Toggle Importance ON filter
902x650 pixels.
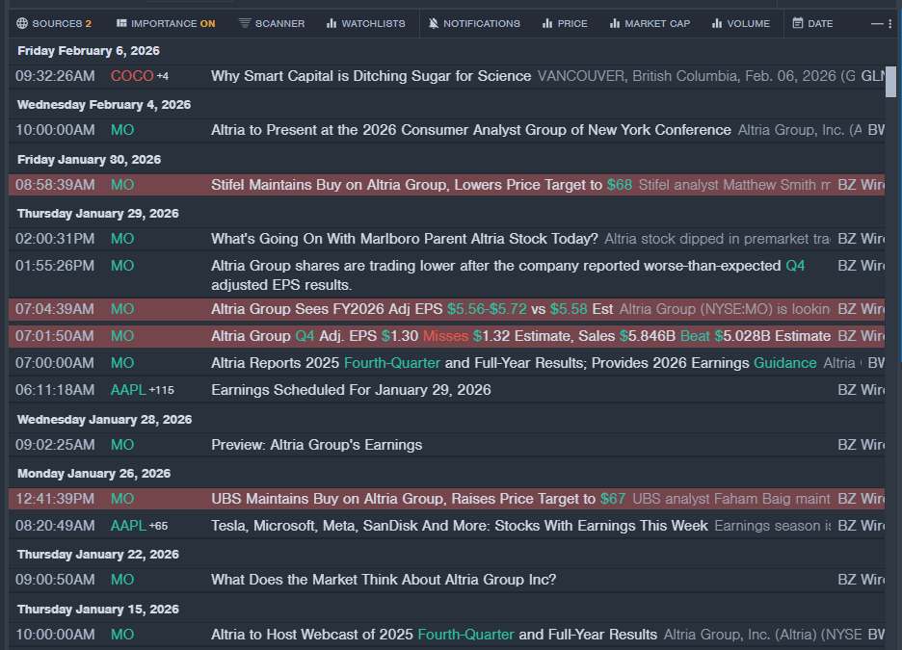coord(166,23)
